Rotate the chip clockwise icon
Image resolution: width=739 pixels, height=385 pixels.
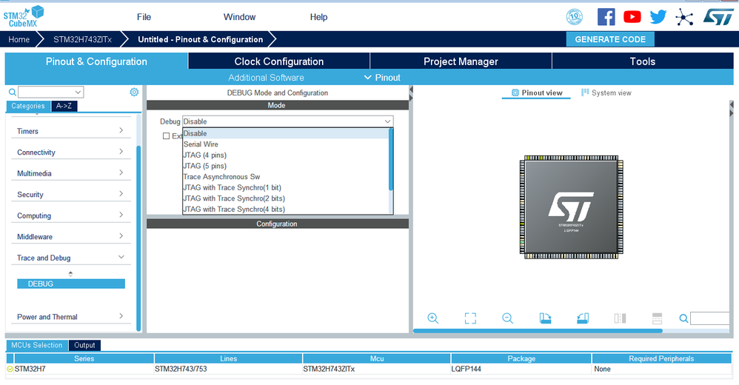pyautogui.click(x=545, y=318)
